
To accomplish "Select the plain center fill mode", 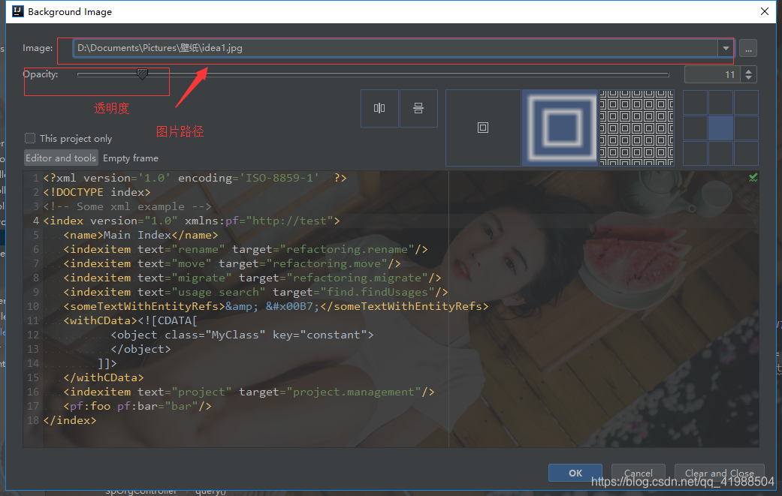I will click(483, 128).
